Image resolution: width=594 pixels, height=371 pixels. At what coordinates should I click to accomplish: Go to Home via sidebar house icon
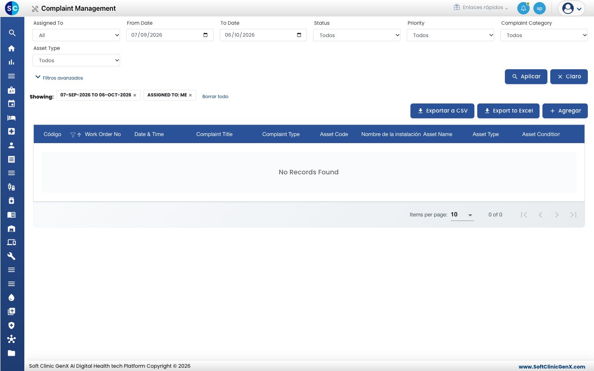12,48
